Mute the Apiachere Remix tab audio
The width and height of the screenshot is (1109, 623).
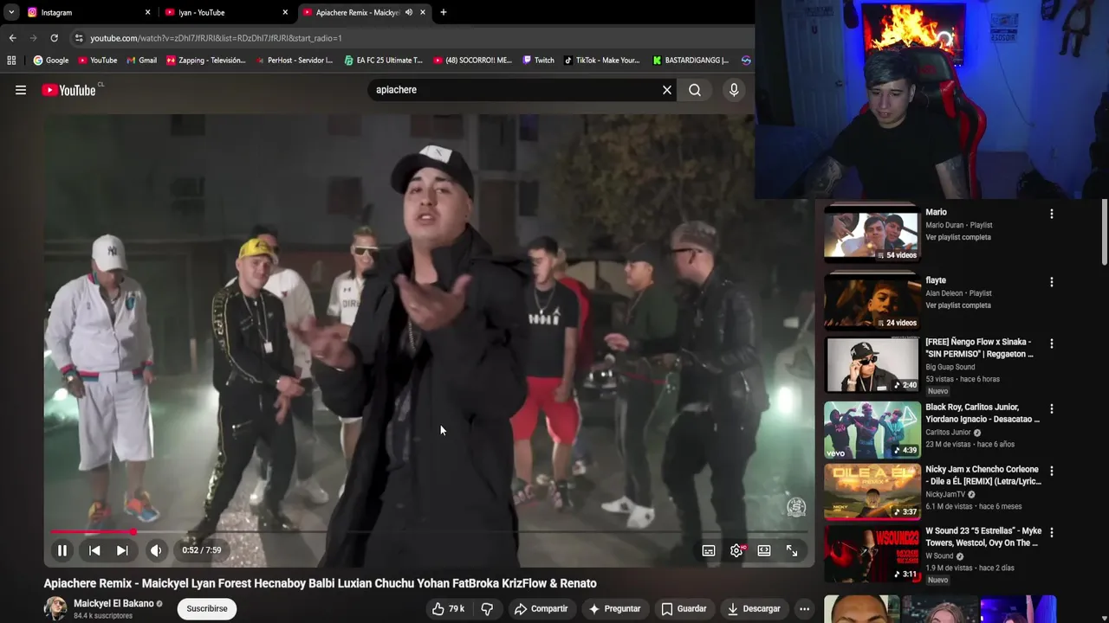coord(408,12)
